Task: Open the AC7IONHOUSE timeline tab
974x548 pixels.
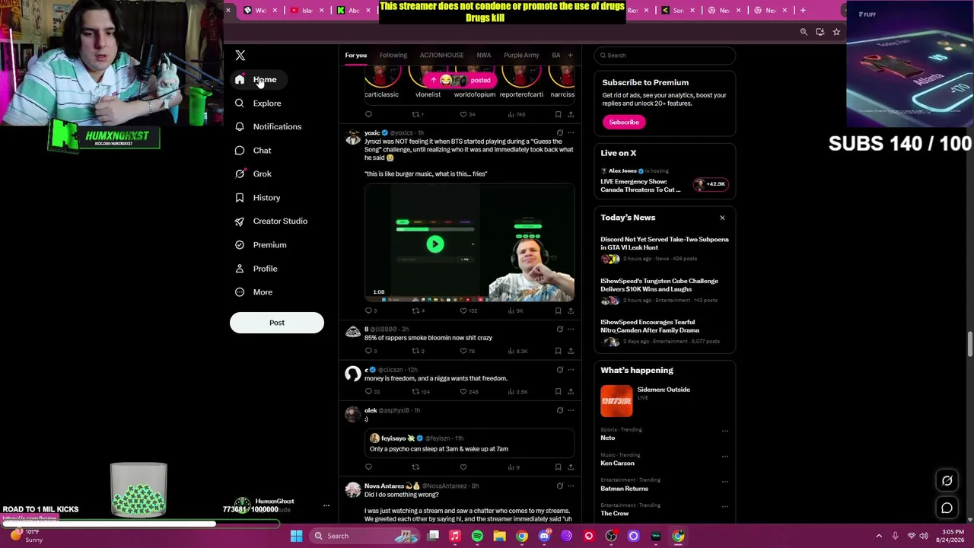Action: [x=441, y=56]
